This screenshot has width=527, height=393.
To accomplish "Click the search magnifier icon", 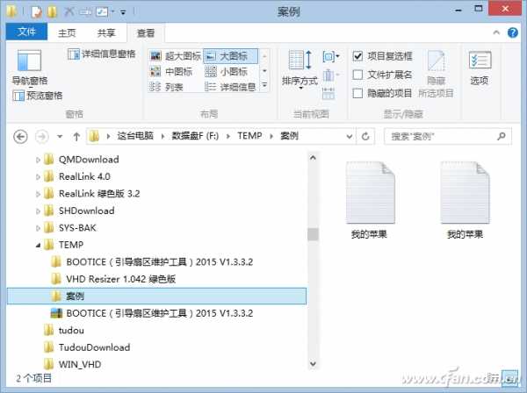I will click(502, 136).
